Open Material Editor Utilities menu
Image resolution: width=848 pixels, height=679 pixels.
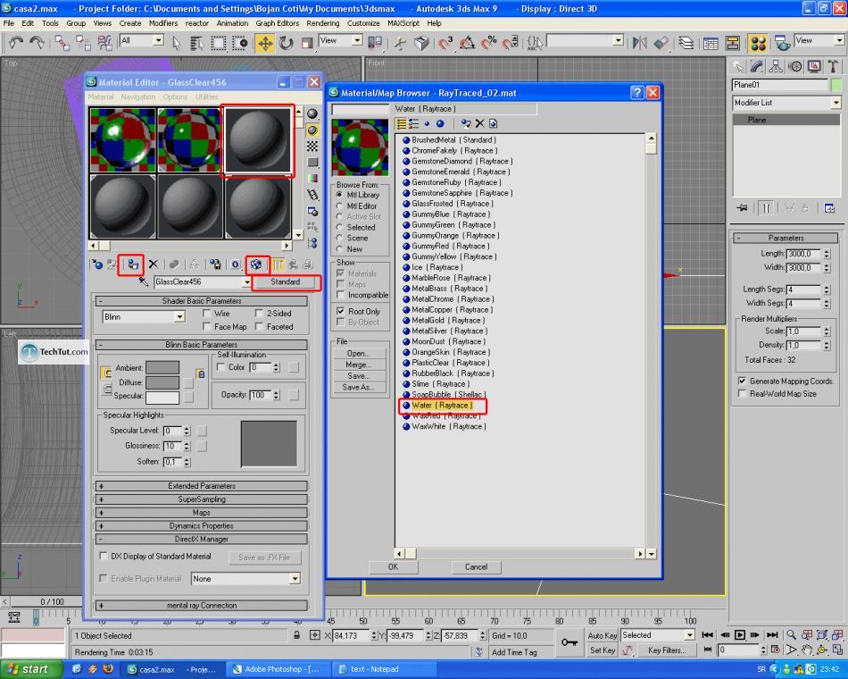click(206, 96)
